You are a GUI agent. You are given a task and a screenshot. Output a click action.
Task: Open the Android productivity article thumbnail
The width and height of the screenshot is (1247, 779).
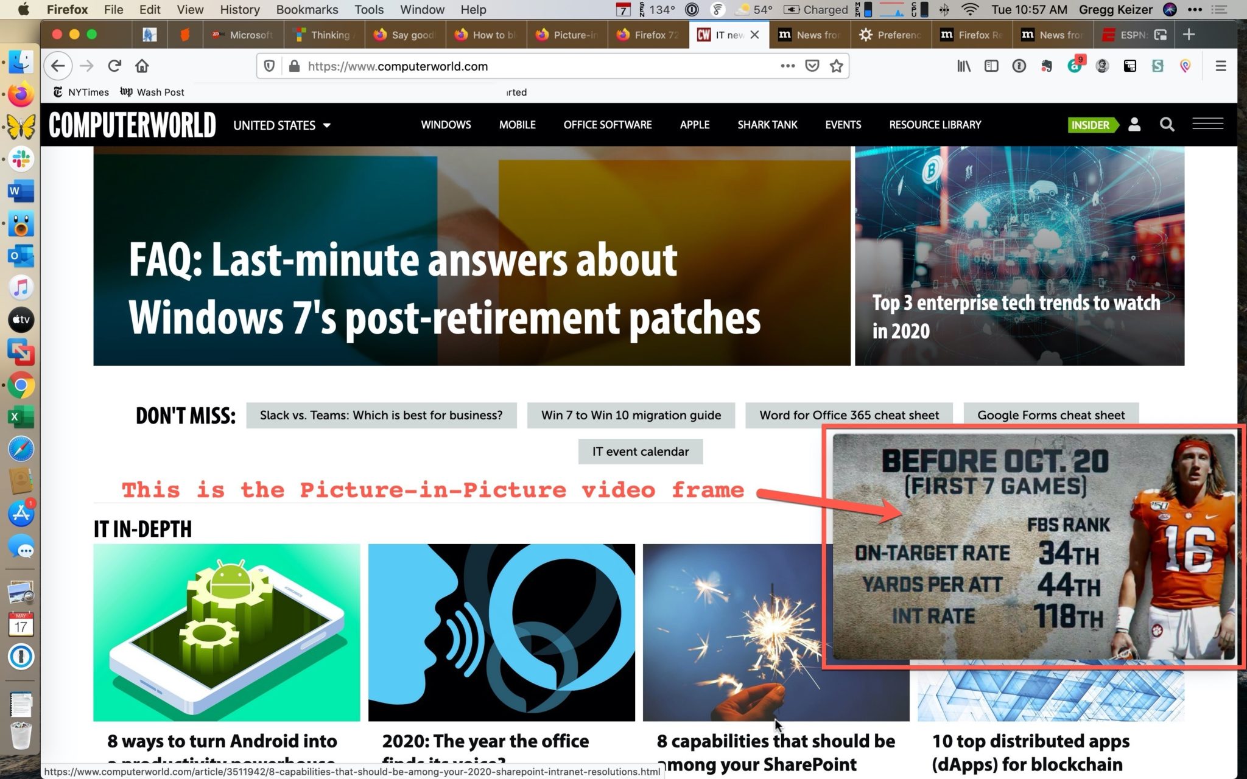point(227,633)
